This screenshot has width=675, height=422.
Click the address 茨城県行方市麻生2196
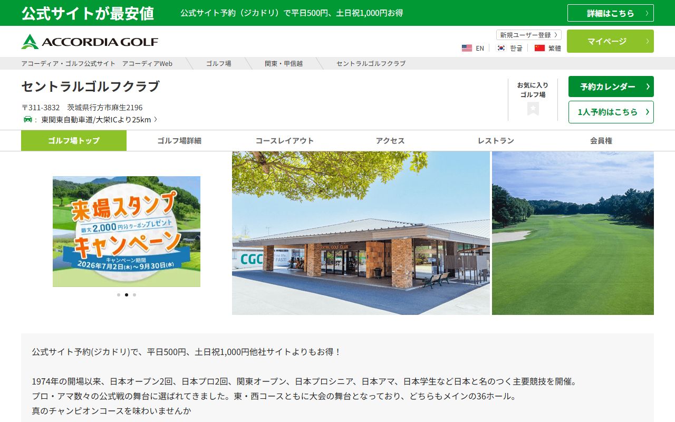pos(105,107)
